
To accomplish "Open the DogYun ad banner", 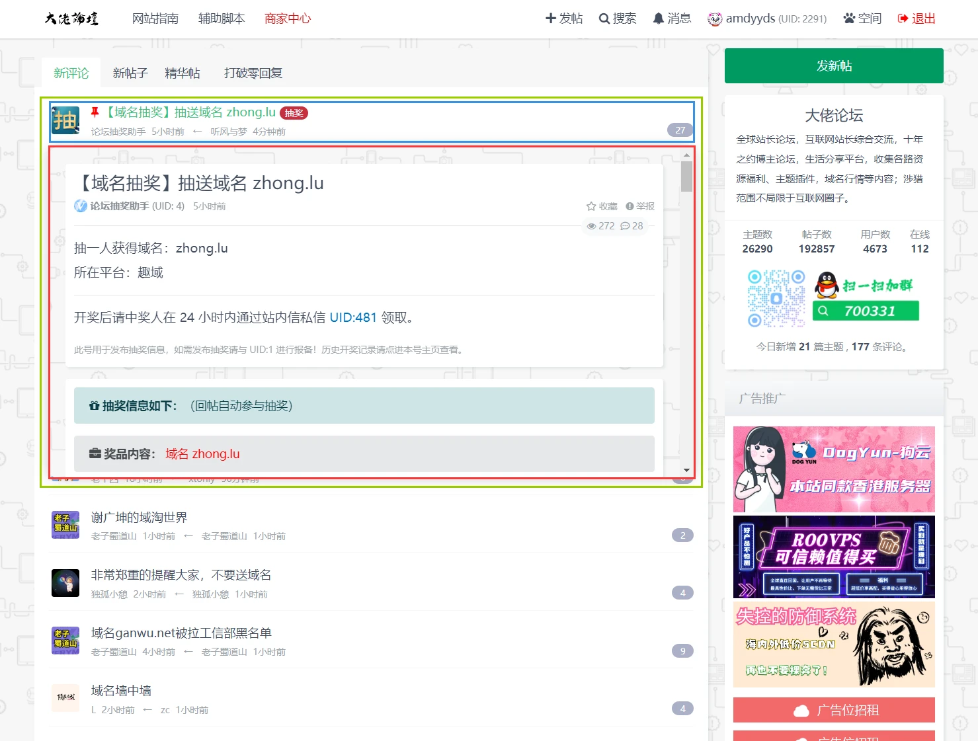I will 834,469.
